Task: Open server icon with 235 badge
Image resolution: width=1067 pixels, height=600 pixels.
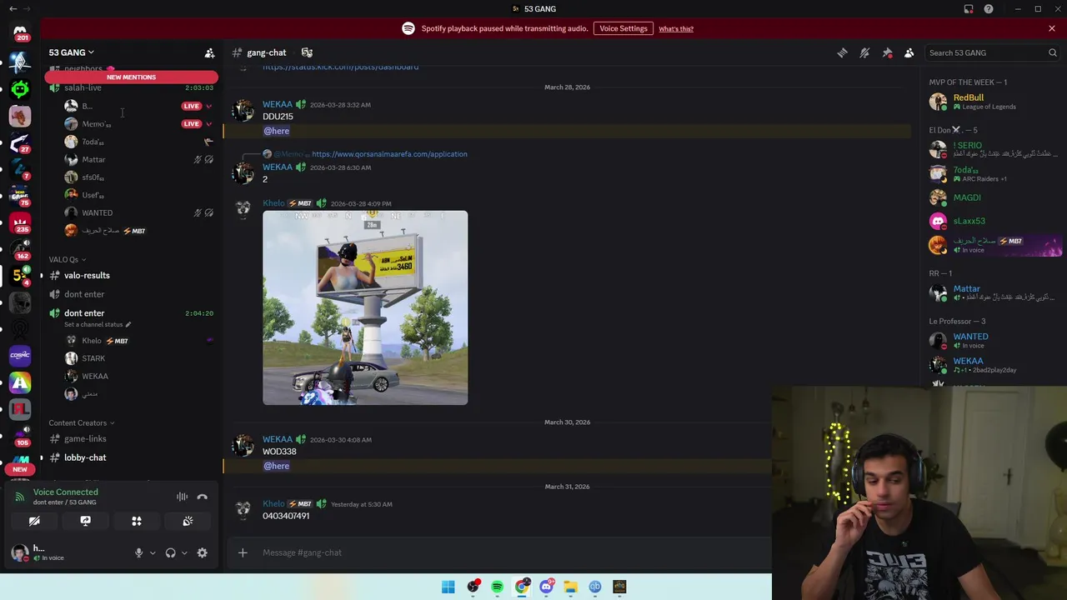Action: pos(20,222)
